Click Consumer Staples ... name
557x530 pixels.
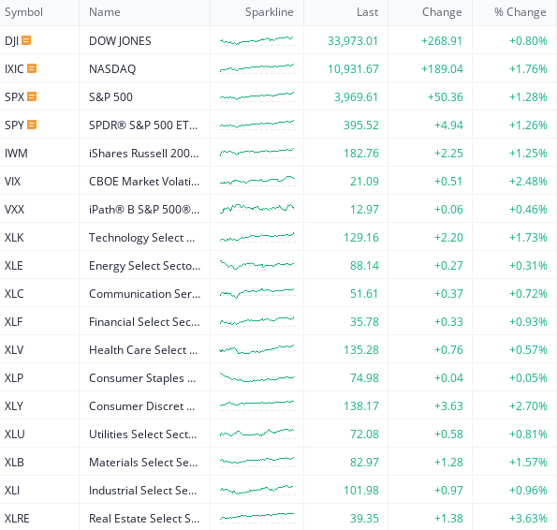pos(142,377)
